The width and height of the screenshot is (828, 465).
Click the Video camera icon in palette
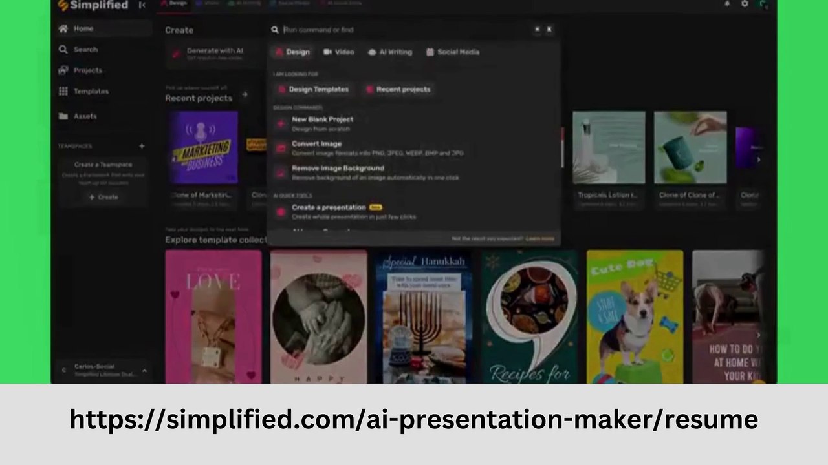(x=327, y=52)
